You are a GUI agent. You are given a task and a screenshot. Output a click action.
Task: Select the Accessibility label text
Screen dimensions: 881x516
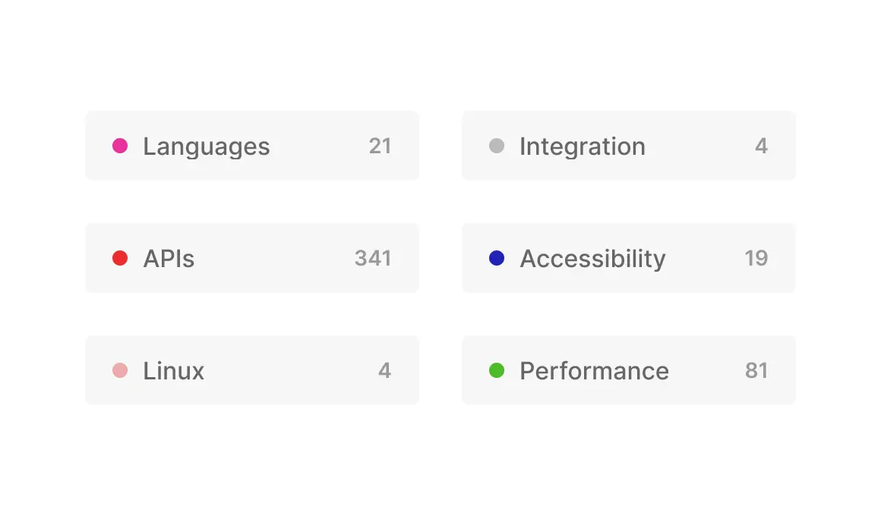[x=592, y=259]
